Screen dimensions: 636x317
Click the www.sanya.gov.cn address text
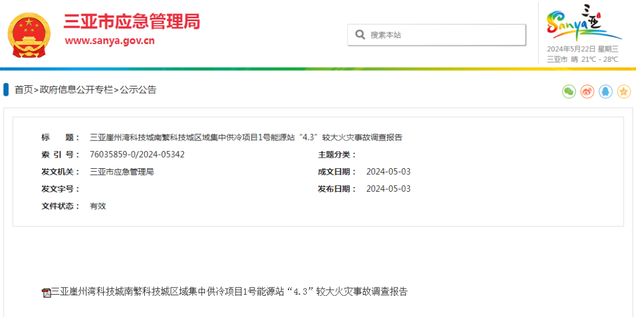pyautogui.click(x=110, y=41)
